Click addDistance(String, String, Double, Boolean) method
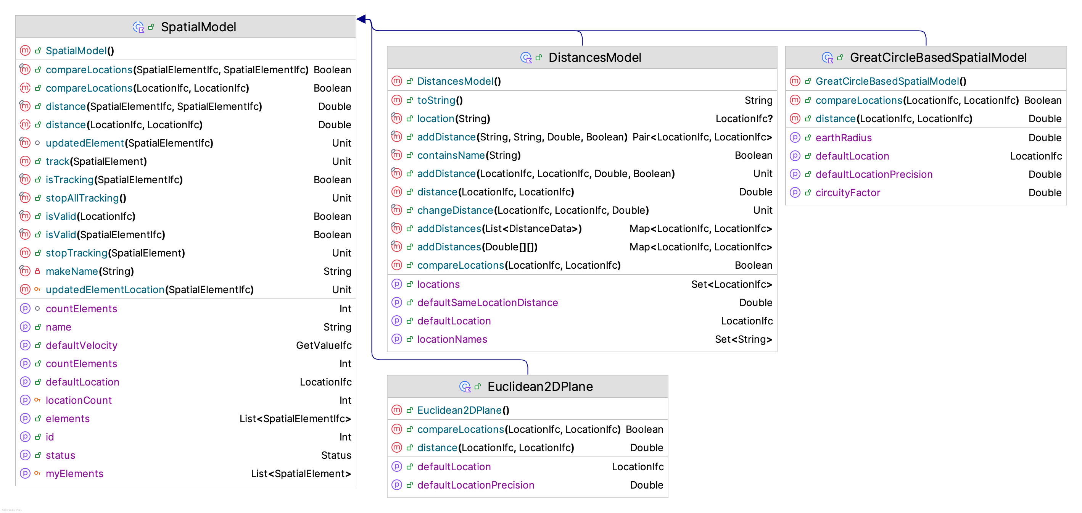Image resolution: width=1082 pixels, height=513 pixels. pyautogui.click(x=582, y=137)
